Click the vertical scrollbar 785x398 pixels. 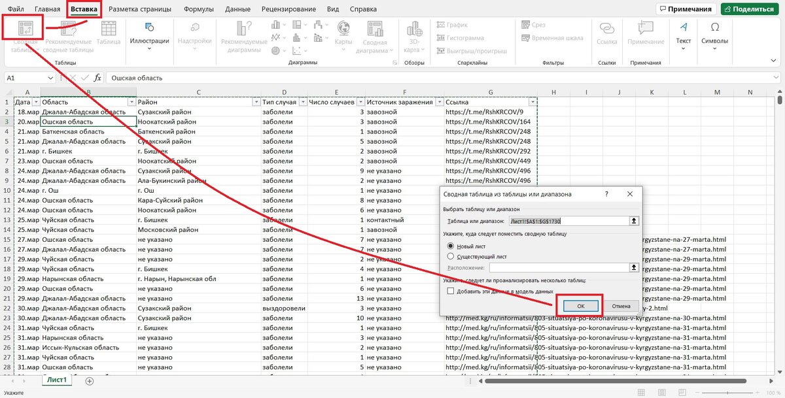tap(780, 100)
